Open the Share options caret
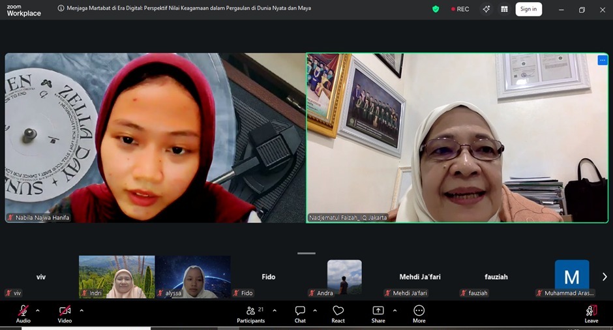 point(395,310)
